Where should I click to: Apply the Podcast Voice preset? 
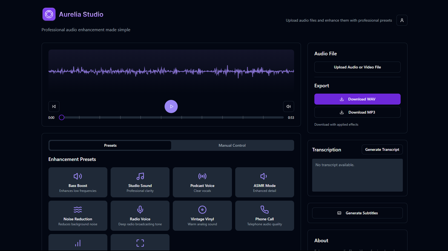[x=202, y=182]
